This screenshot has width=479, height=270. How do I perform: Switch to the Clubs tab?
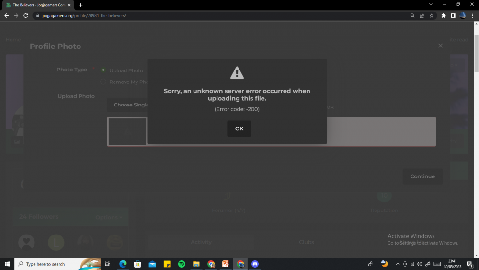307,242
